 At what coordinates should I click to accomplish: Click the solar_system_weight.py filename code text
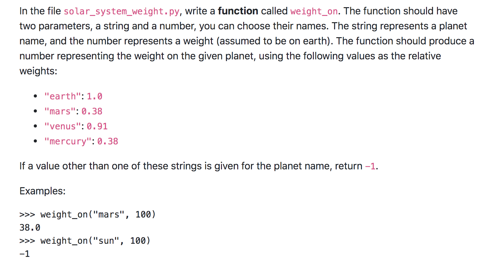click(x=122, y=11)
